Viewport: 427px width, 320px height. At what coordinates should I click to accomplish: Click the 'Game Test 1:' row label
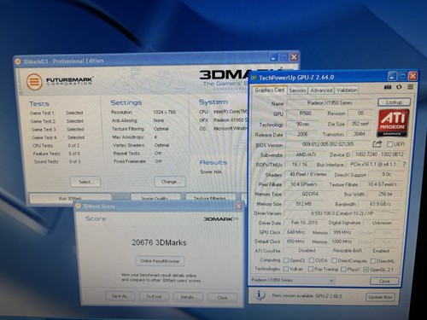point(42,113)
